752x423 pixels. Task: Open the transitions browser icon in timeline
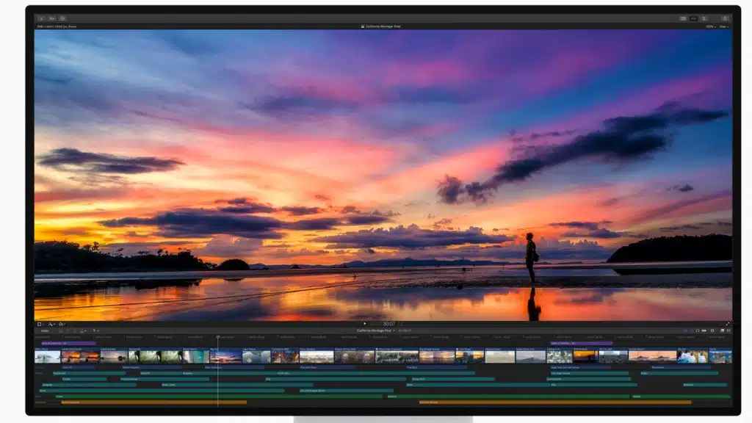point(728,330)
